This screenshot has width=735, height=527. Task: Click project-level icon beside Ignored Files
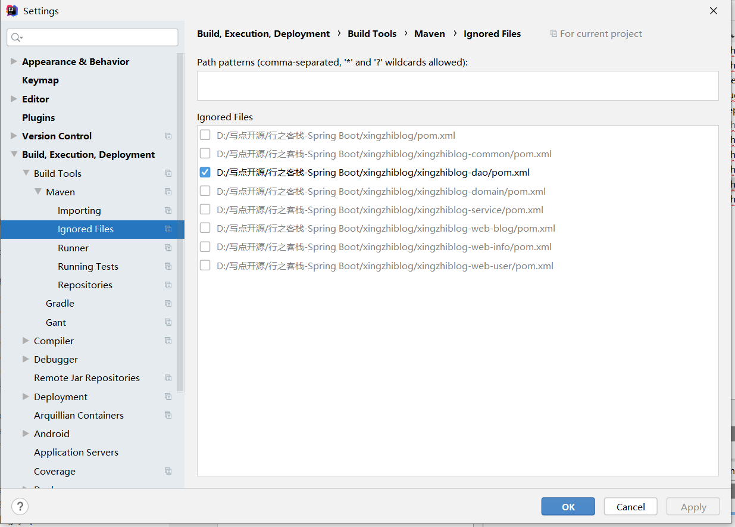[x=168, y=229]
